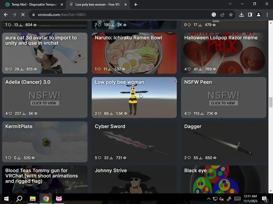Open touch keyboard tray icon
273x204 pixels.
pyautogui.click(x=237, y=199)
